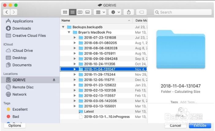This screenshot has width=215, height=131.
Task: Select the 2019-02-13-113557 folder row
Action: [104, 96]
